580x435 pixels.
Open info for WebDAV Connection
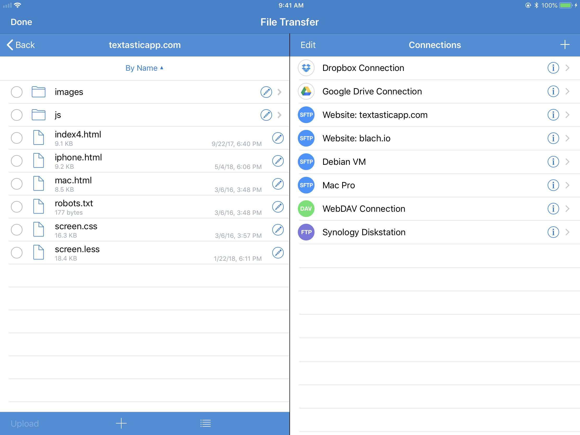pos(553,209)
